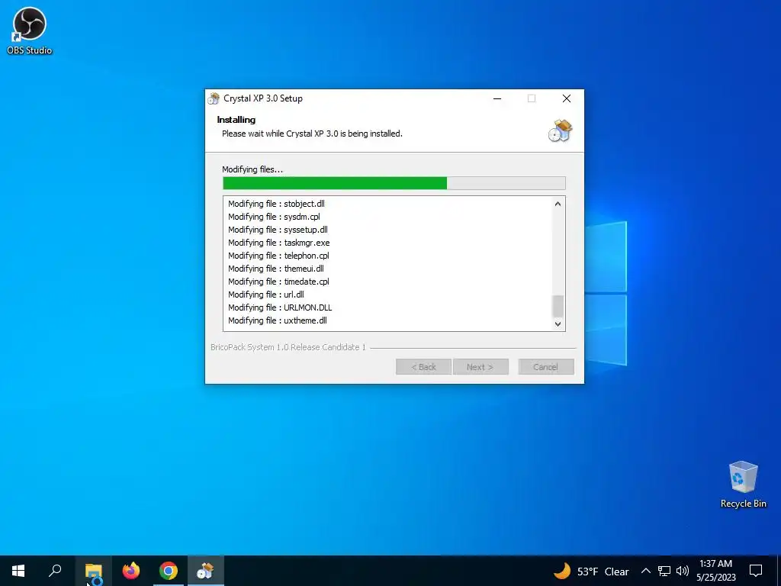Click the Crystal XP setup title bar icon
This screenshot has height=586, width=781.
point(214,98)
